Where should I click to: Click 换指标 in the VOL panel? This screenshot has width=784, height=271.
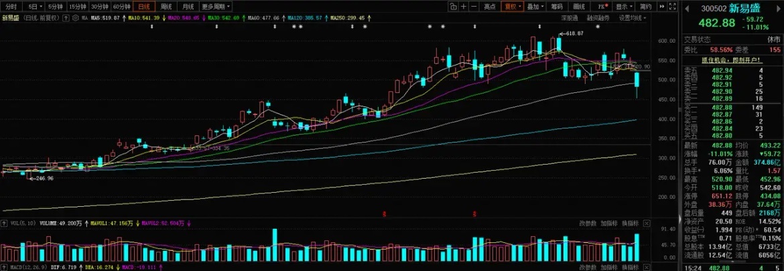click(x=629, y=223)
